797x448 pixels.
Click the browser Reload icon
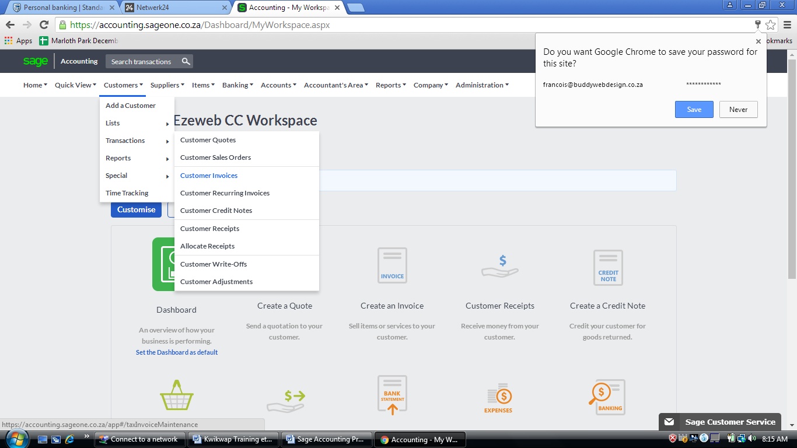click(x=44, y=24)
